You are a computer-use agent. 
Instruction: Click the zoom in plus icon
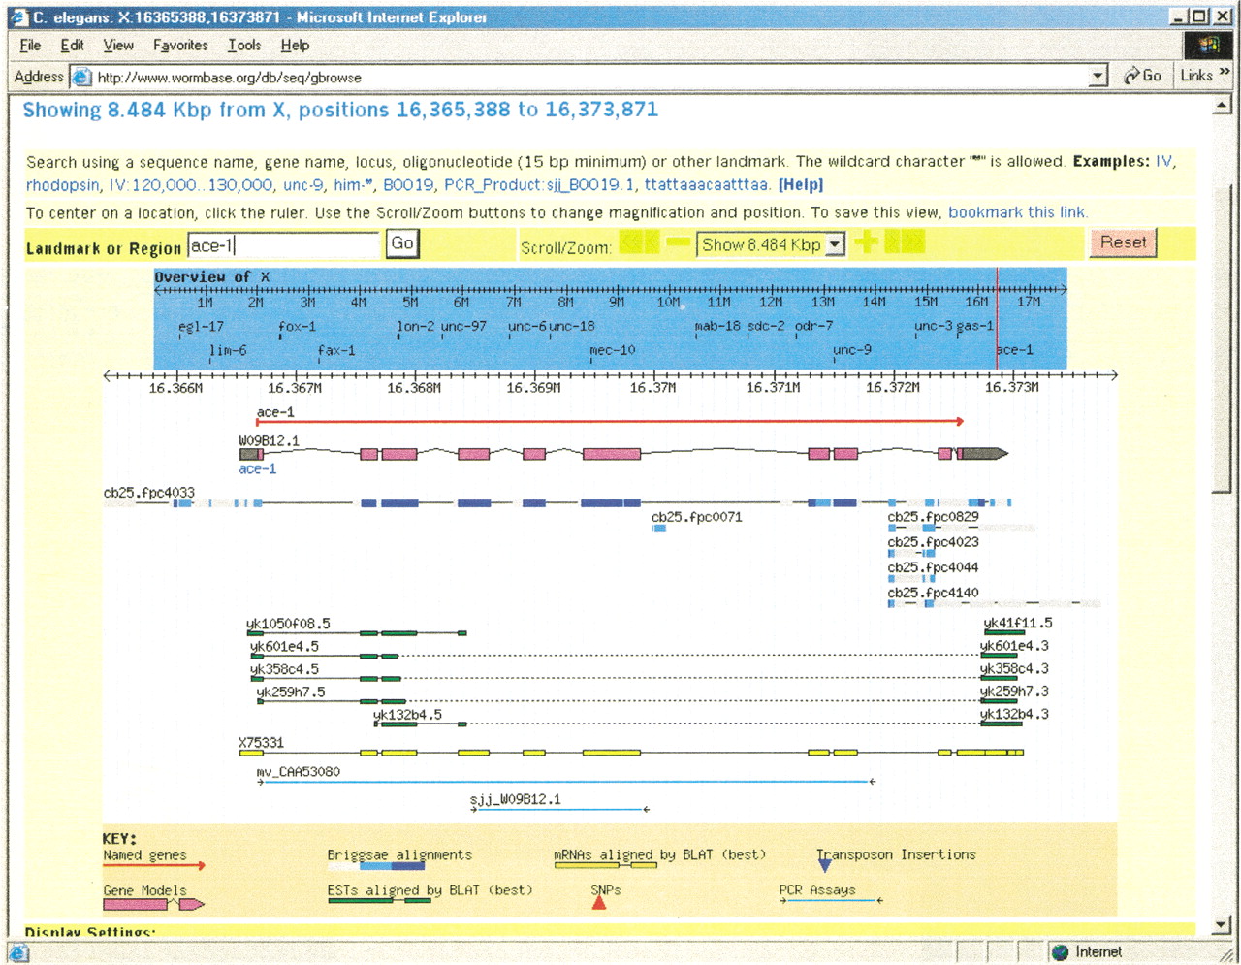click(x=866, y=242)
